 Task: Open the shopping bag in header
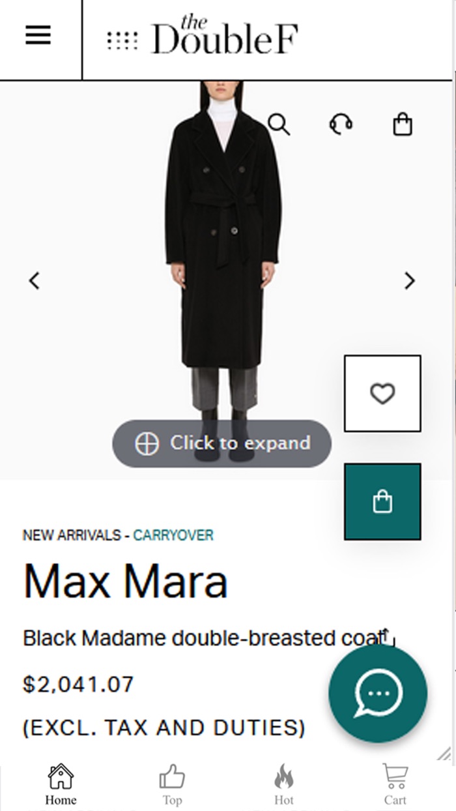[x=403, y=123]
